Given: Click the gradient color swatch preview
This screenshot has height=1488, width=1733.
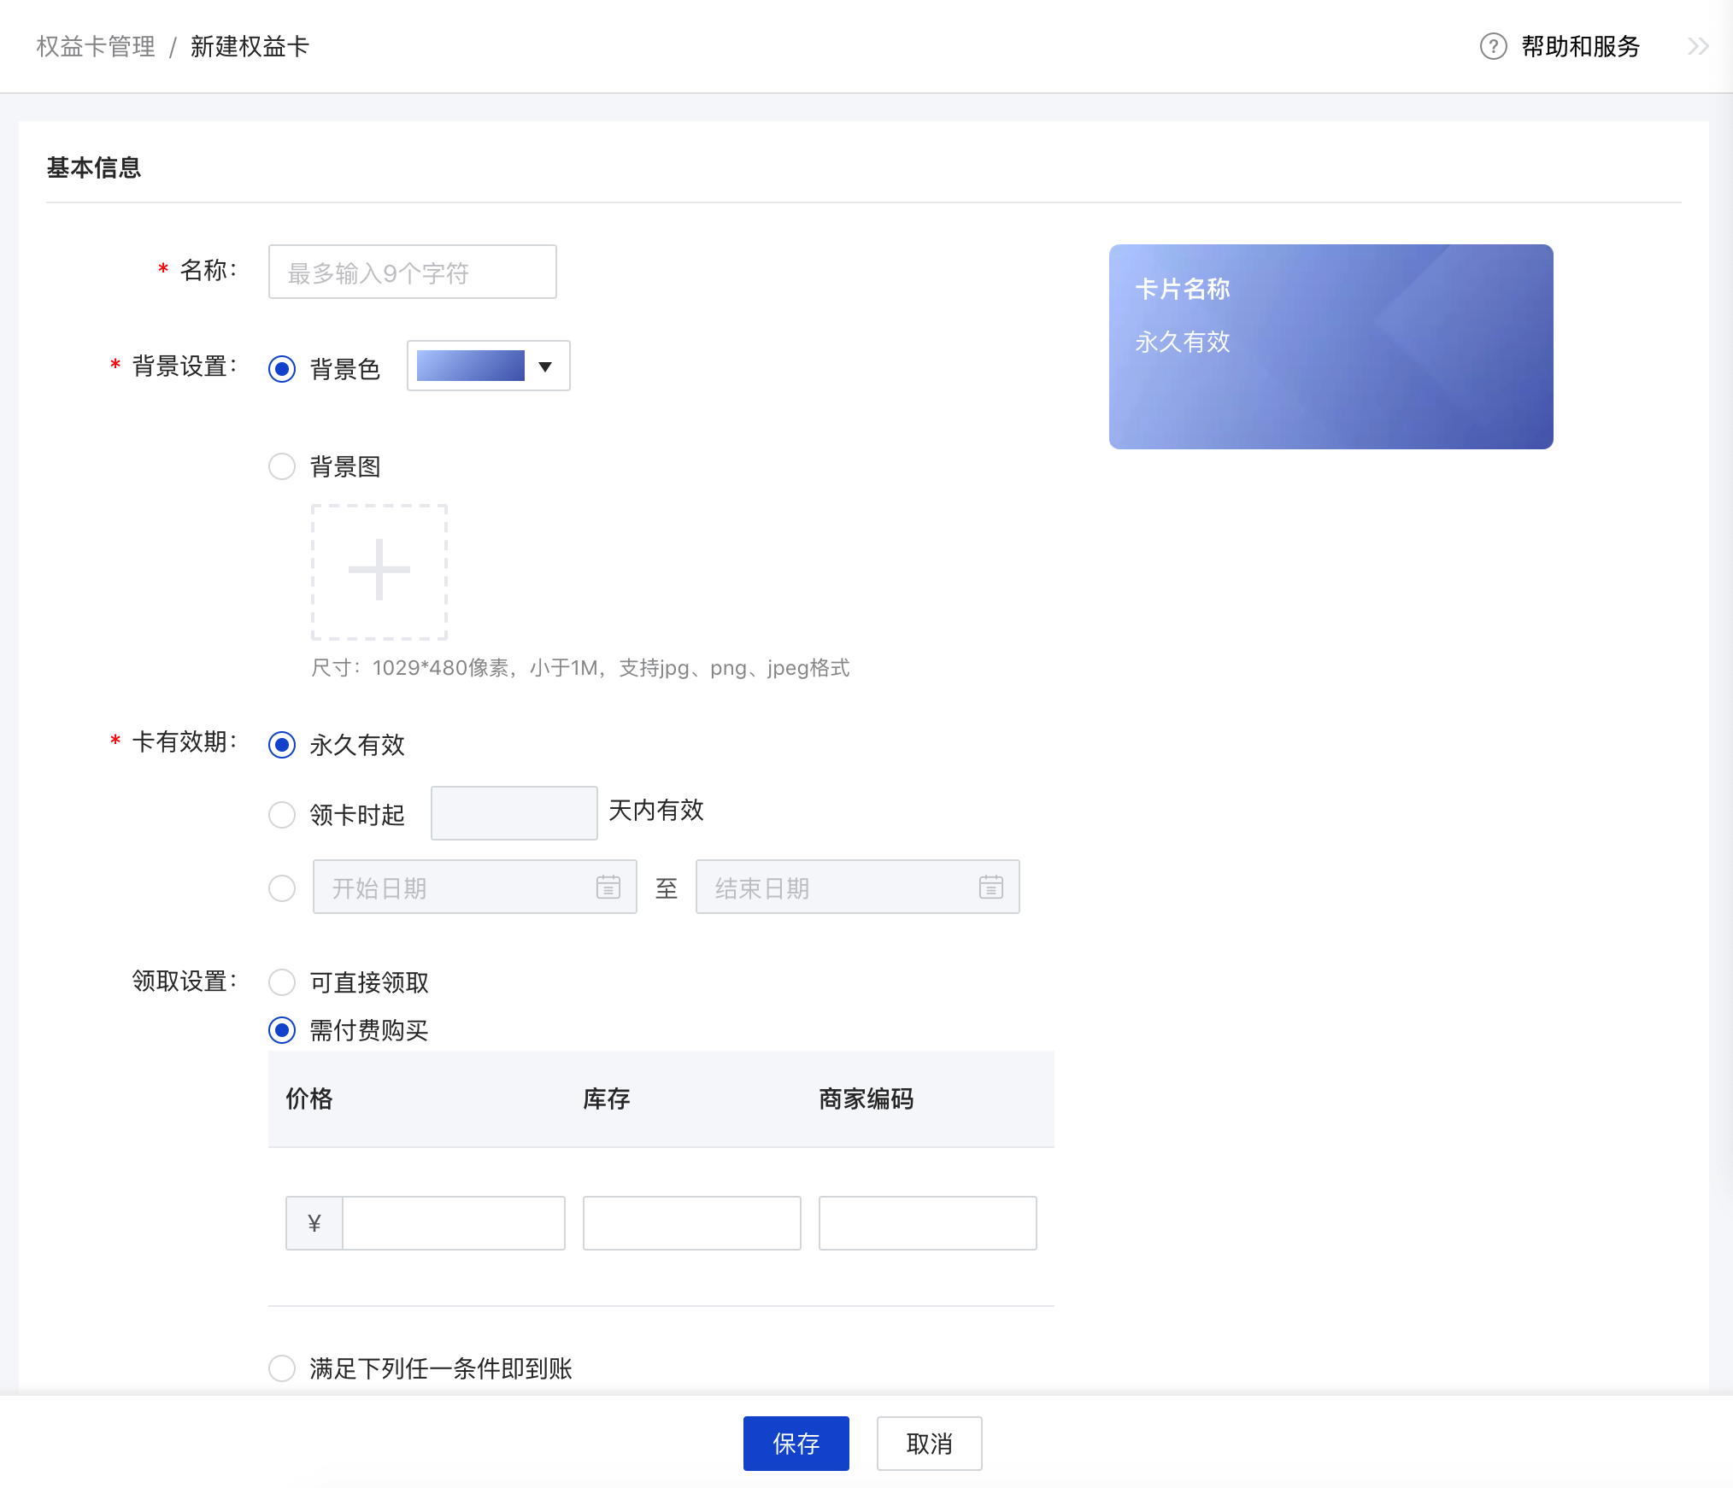Looking at the screenshot, I should pyautogui.click(x=471, y=366).
